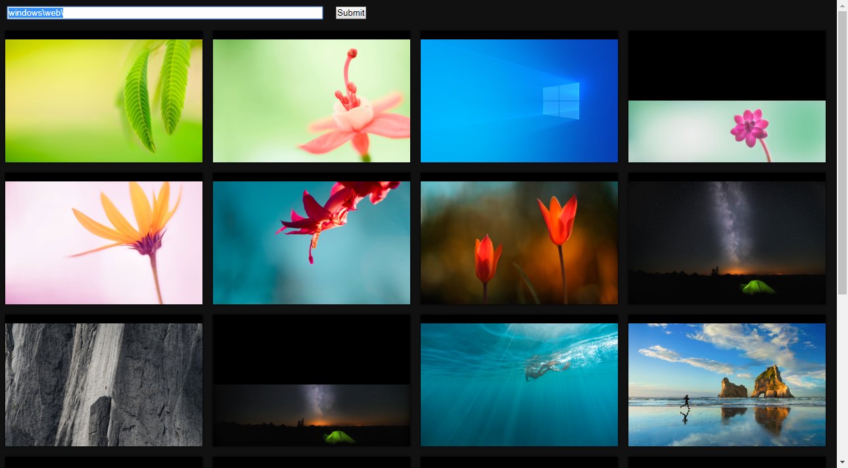Click the scrollbar down arrow
The image size is (848, 468).
point(842,462)
